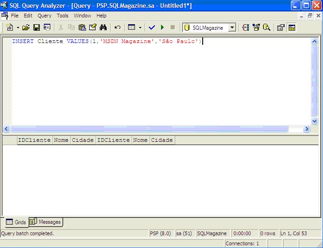Switch to the Messages tab

(x=46, y=222)
